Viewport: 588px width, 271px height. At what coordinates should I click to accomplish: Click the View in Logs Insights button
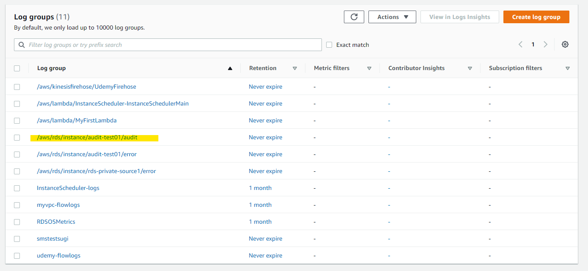[459, 17]
